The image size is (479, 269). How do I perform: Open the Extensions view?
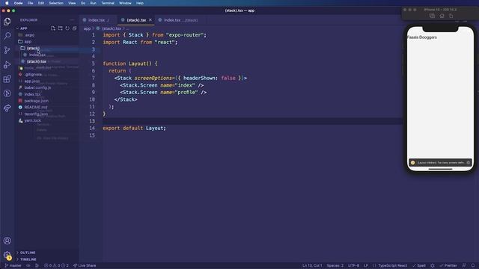[7, 79]
